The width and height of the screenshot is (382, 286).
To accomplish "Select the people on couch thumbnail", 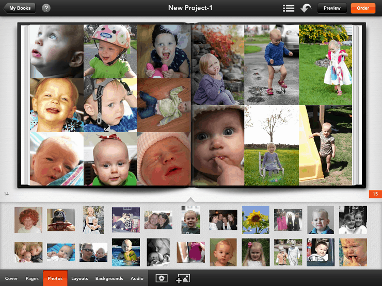I will click(x=126, y=220).
